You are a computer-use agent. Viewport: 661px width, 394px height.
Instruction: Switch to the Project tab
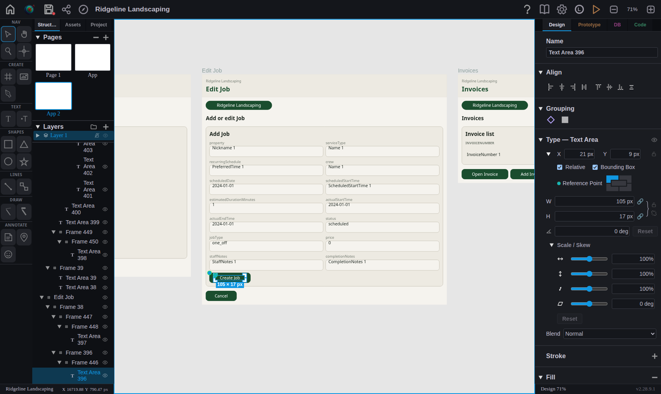pos(99,25)
